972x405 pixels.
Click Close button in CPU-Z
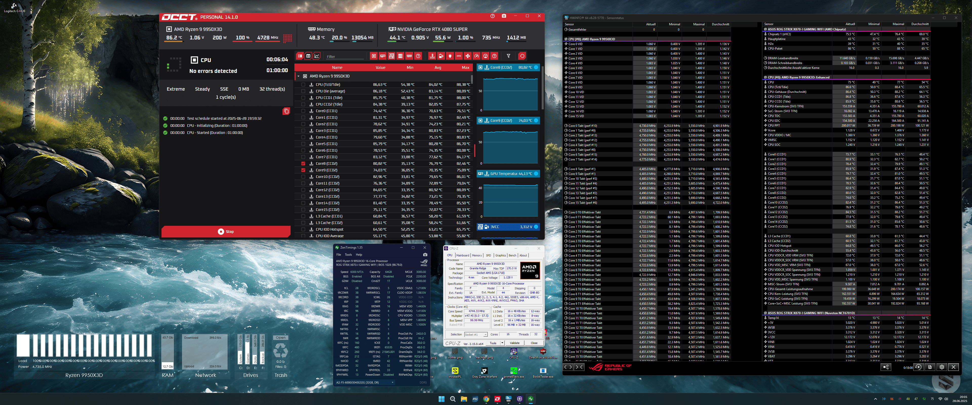point(534,343)
